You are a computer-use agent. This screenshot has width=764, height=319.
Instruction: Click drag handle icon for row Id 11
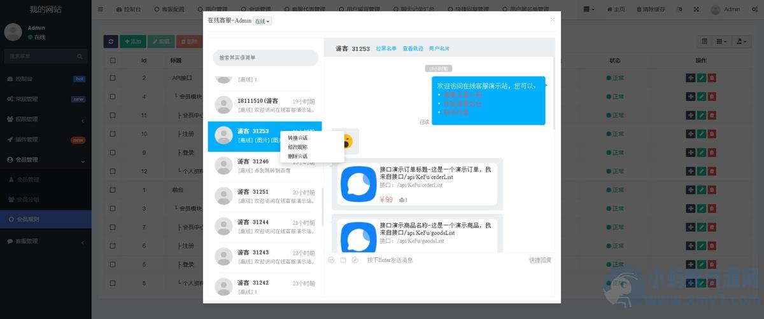691,115
